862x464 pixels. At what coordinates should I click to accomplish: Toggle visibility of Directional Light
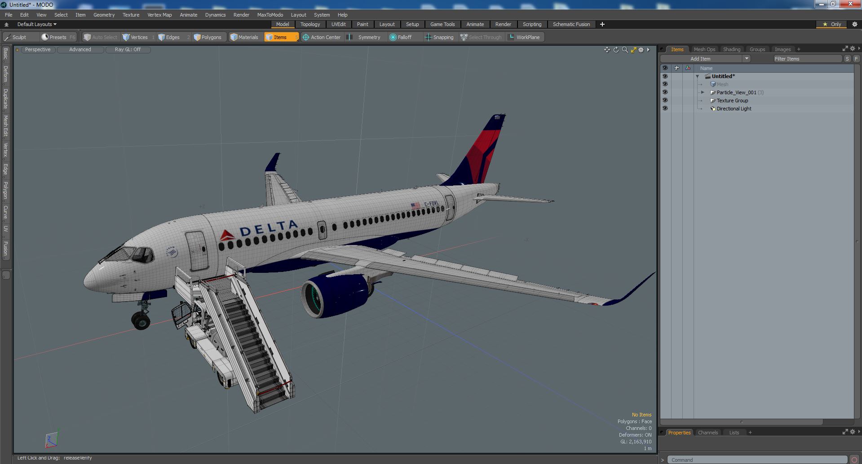pyautogui.click(x=665, y=109)
